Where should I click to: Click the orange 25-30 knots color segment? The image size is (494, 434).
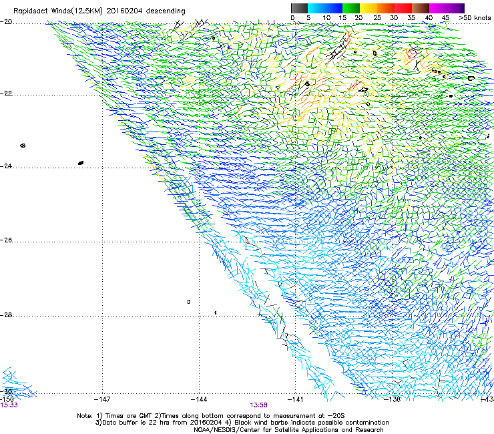pyautogui.click(x=385, y=8)
